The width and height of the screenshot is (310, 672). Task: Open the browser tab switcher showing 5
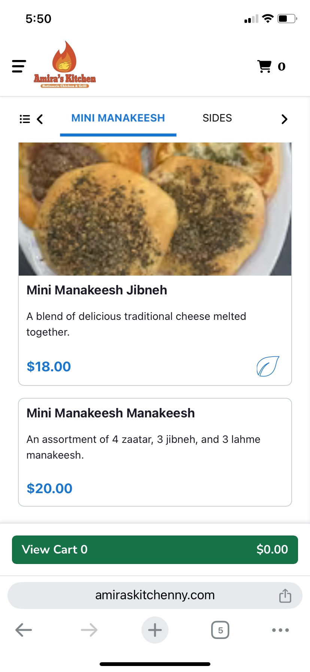[x=220, y=630]
